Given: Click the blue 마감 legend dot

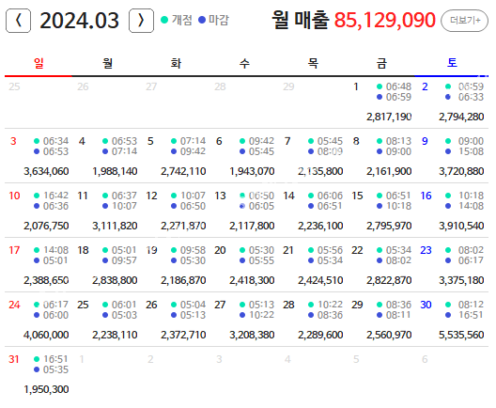Looking at the screenshot, I should (x=202, y=20).
